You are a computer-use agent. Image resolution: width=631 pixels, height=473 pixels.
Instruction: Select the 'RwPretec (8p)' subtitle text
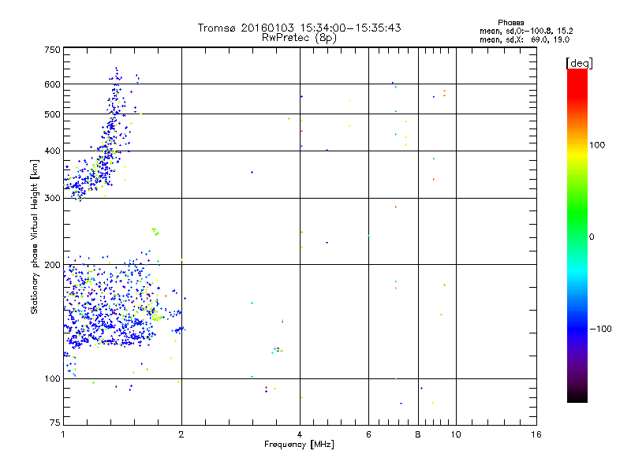point(299,38)
